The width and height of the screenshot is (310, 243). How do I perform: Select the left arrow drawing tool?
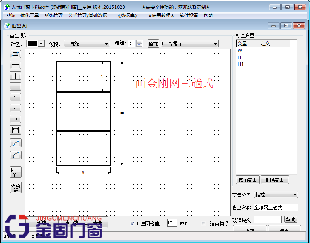pos(15,108)
